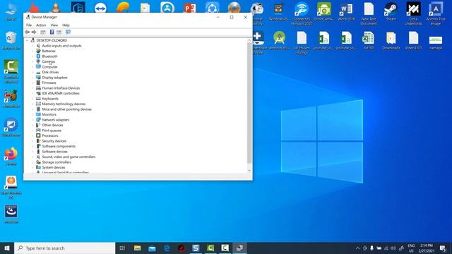
Task: Expand the Sound, video and game controllers arrow
Action: click(x=33, y=157)
